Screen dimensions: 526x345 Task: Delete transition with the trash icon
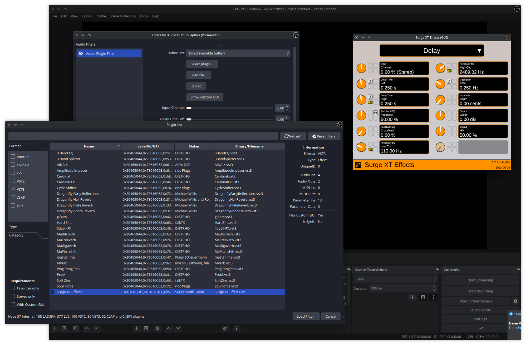[423, 297]
